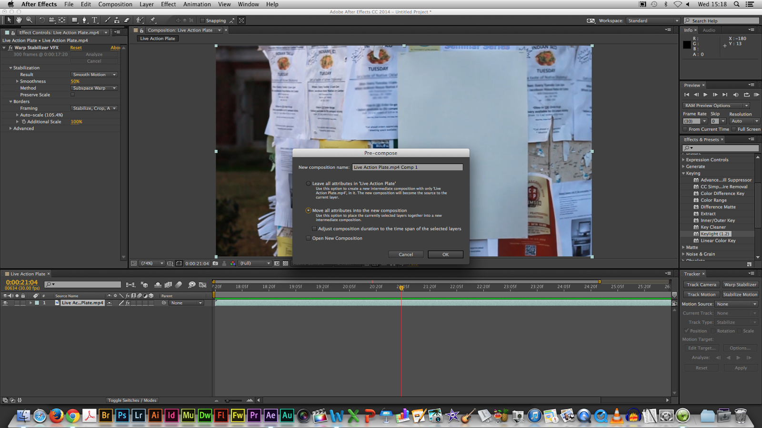Click Warp Stabilizer in Tracker panel
762x428 pixels.
pos(740,285)
